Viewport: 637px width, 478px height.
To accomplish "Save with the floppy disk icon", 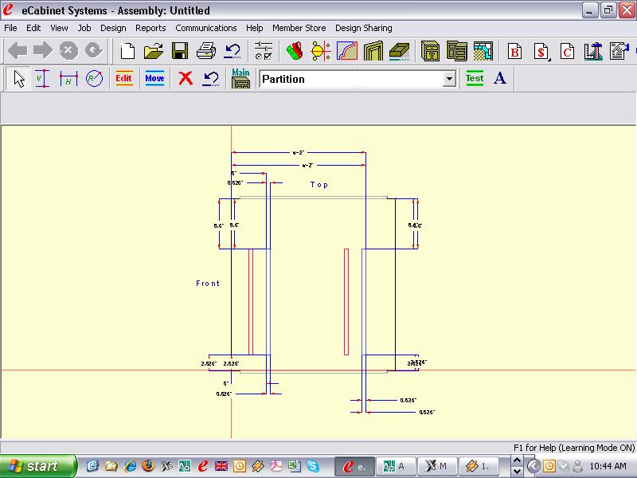I will point(180,51).
